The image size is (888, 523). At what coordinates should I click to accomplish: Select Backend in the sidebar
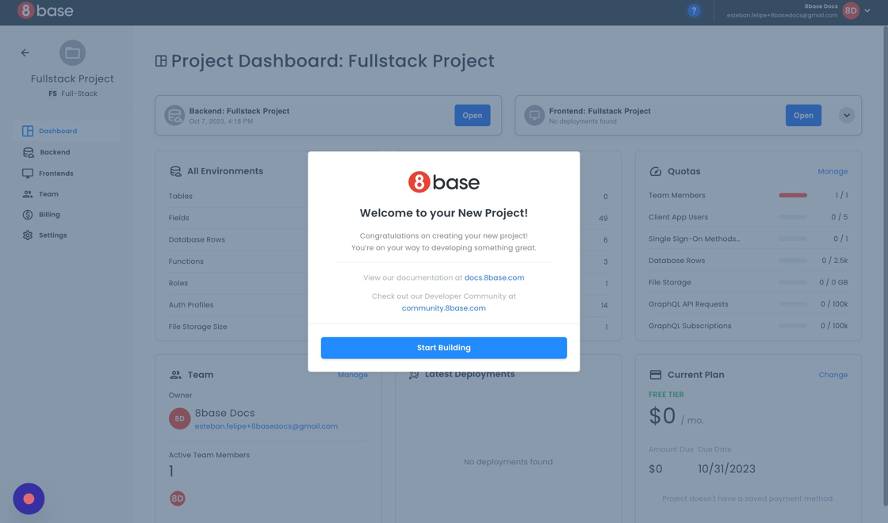coord(55,152)
